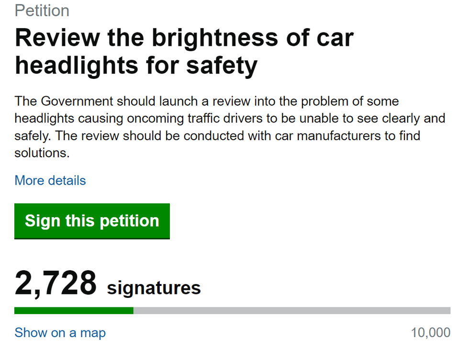This screenshot has height=350, width=469.
Task: Click the word signatures beside the count
Action: pos(154,288)
